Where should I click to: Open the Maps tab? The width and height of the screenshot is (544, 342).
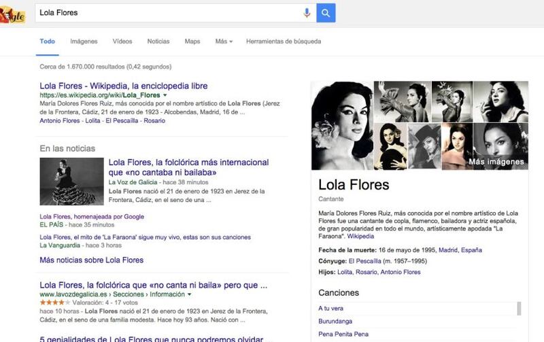(x=192, y=41)
